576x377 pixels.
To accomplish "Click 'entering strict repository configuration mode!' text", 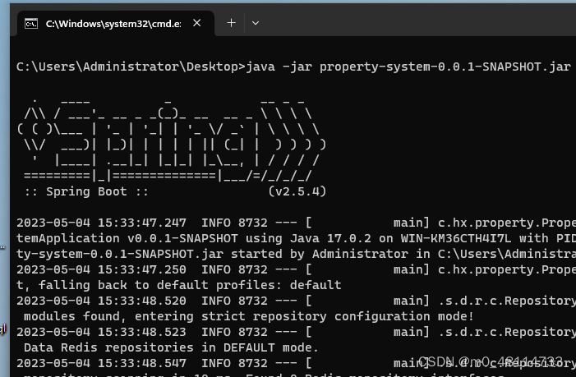I will 304,316.
